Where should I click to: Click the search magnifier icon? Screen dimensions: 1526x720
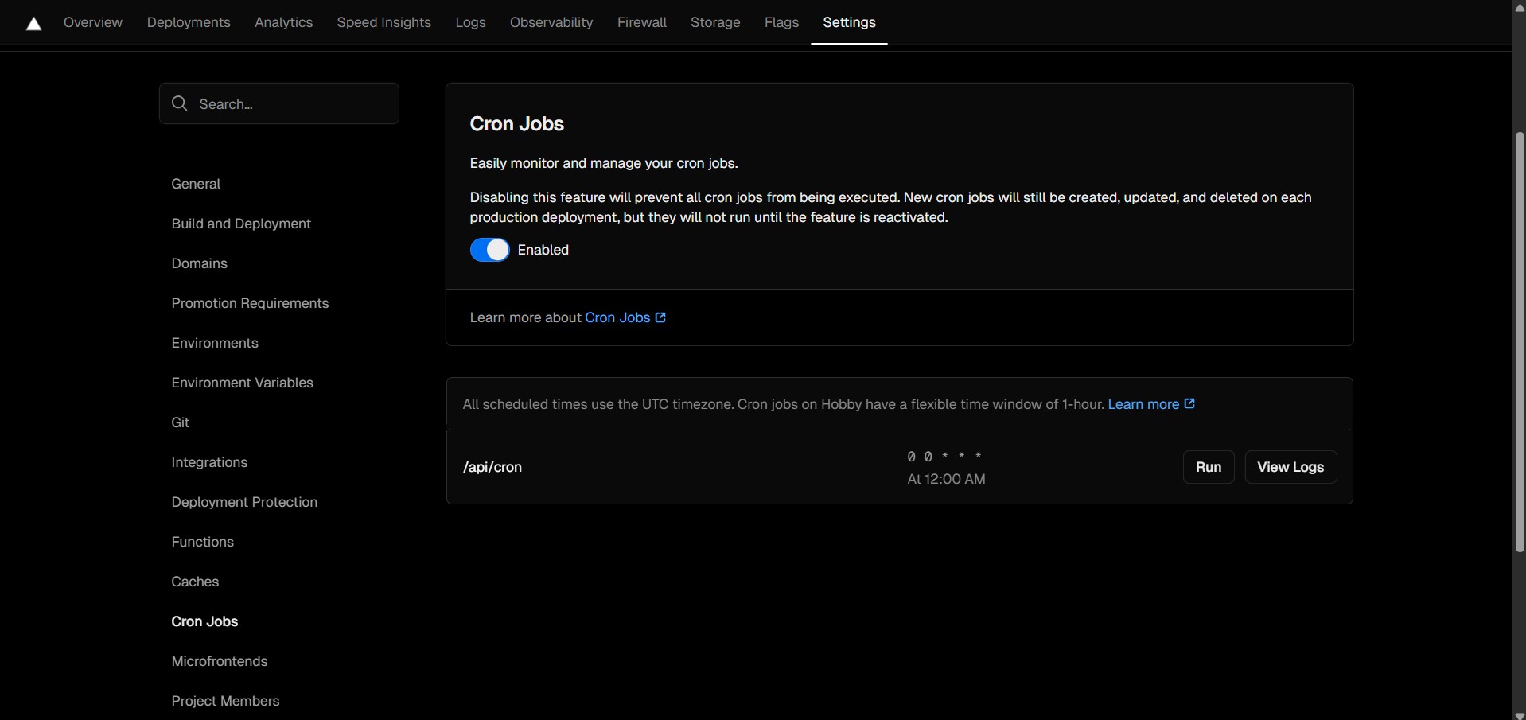point(180,103)
